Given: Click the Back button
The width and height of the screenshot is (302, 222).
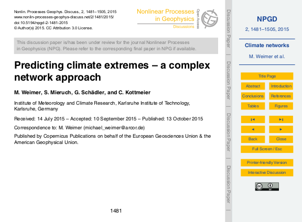Looking at the screenshot, I should (253, 139).
